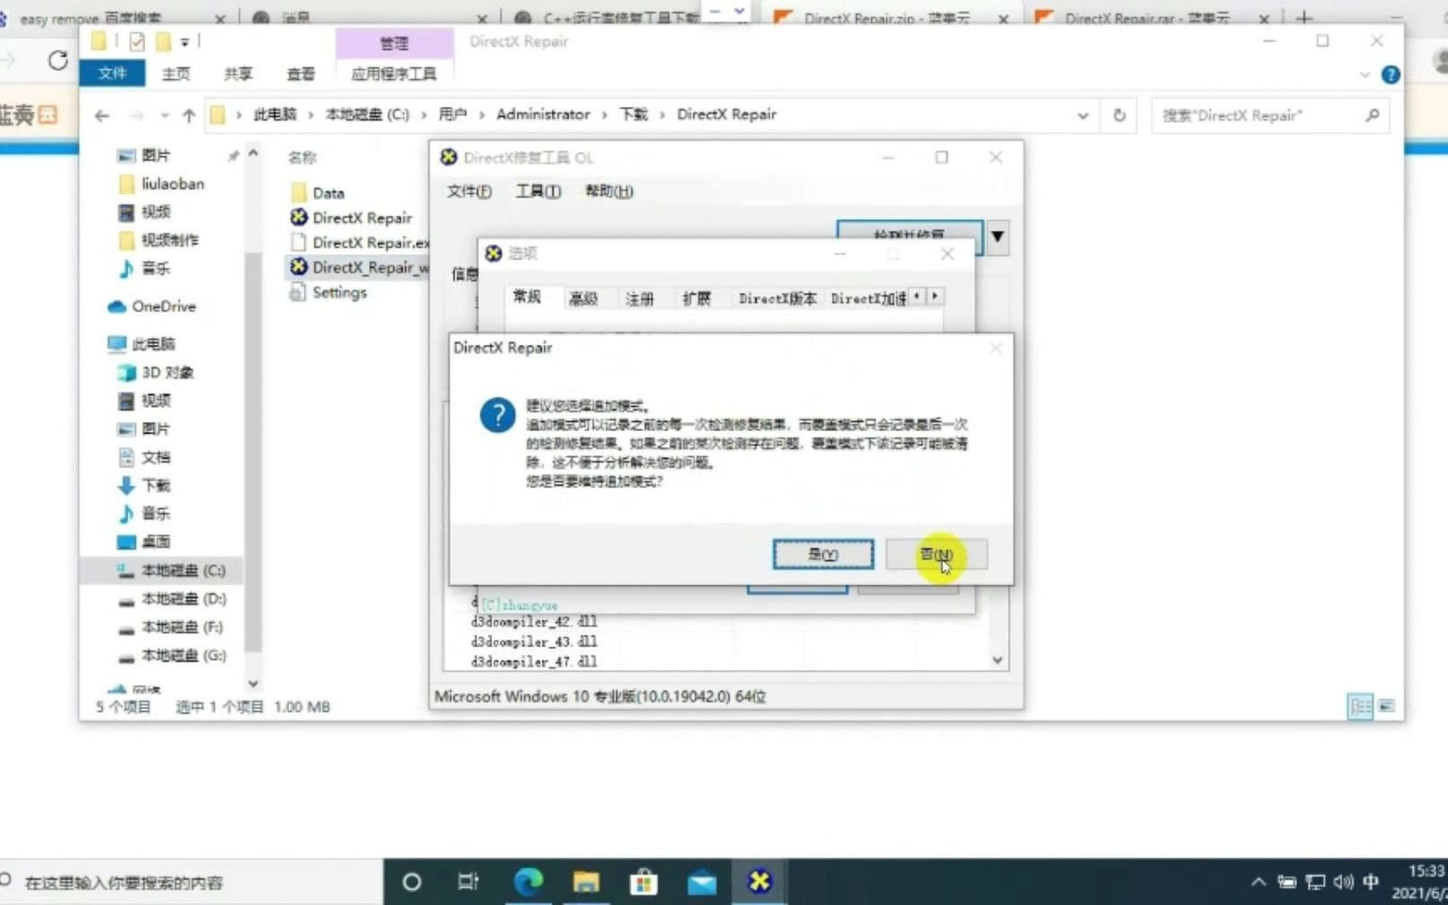Click scroll down arrow of DirectX log list
The width and height of the screenshot is (1448, 905).
[997, 660]
